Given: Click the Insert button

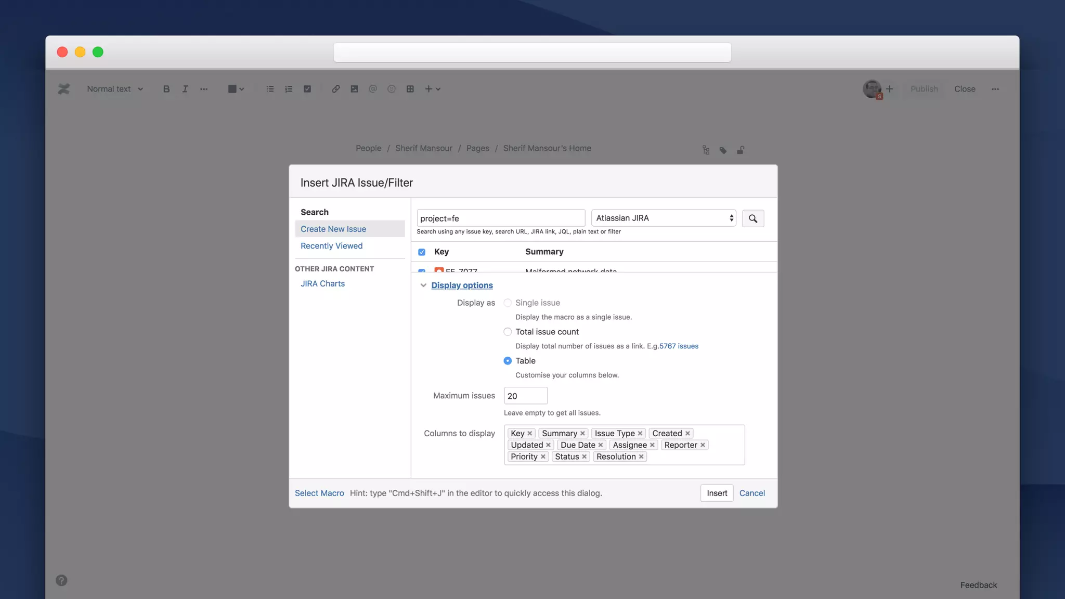Looking at the screenshot, I should tap(717, 493).
